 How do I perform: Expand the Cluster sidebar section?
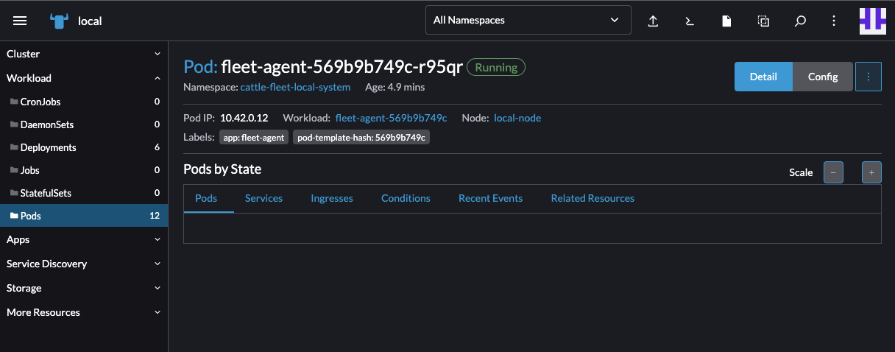[84, 54]
